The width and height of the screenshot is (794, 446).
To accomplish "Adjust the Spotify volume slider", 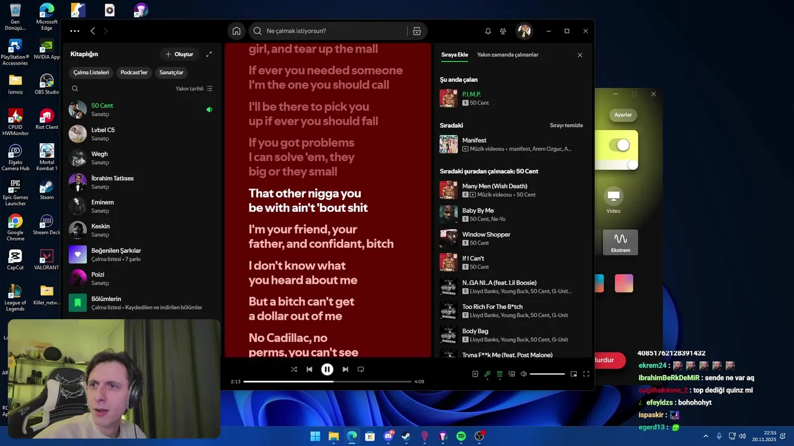I will tap(547, 374).
